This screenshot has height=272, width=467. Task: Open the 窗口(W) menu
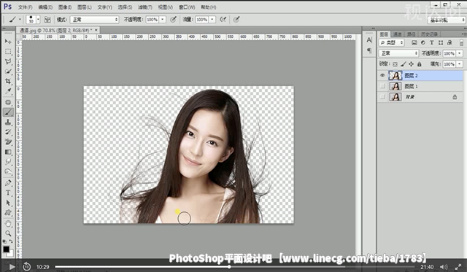click(x=187, y=7)
